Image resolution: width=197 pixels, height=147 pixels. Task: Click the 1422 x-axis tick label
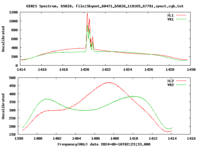pyautogui.click(x=106, y=70)
